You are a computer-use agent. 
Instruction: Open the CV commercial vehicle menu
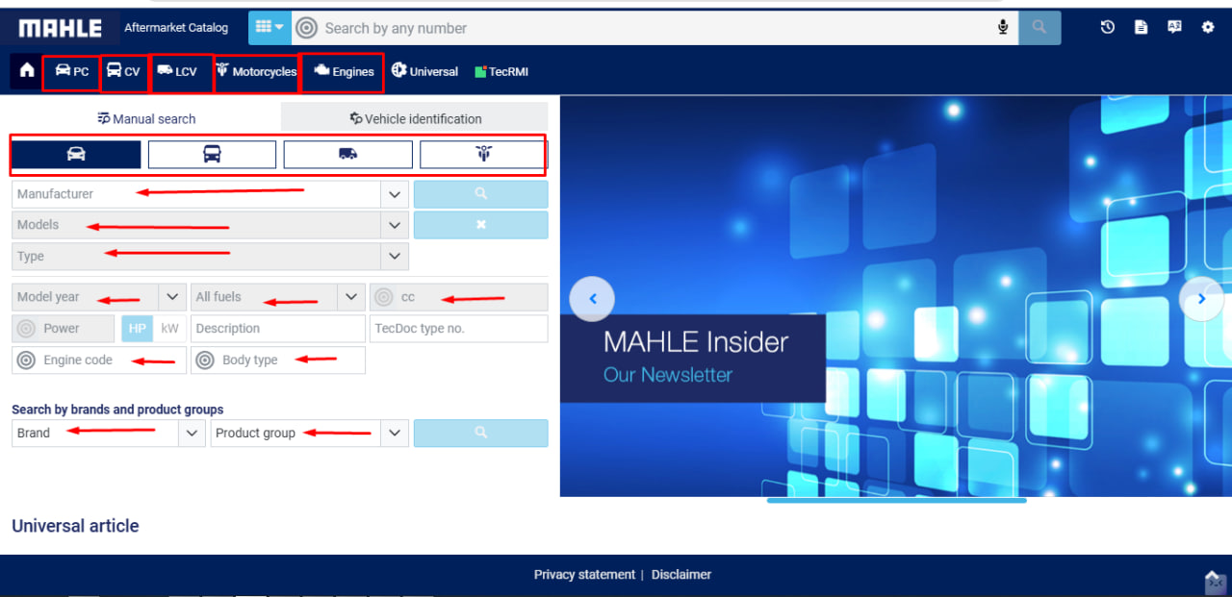(x=123, y=71)
